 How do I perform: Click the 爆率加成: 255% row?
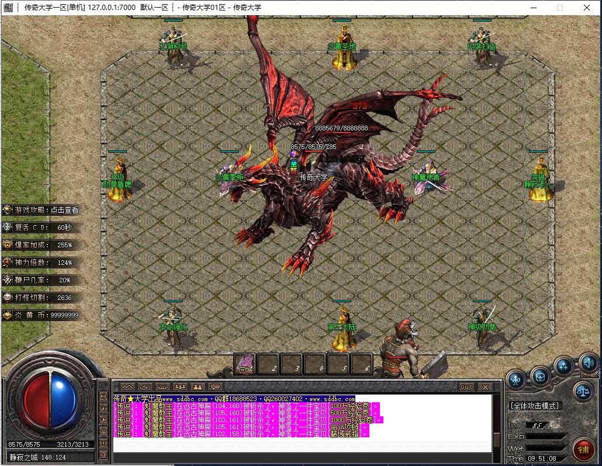41,245
